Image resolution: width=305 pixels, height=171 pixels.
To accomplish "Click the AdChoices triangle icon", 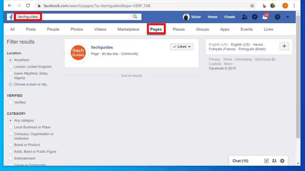I will (274, 59).
